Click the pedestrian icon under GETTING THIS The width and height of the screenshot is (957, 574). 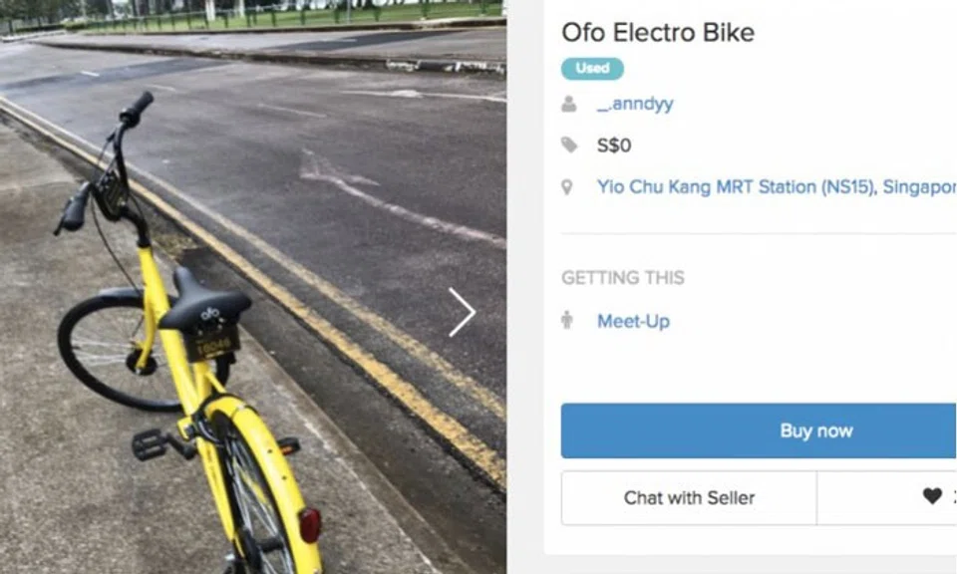point(568,321)
